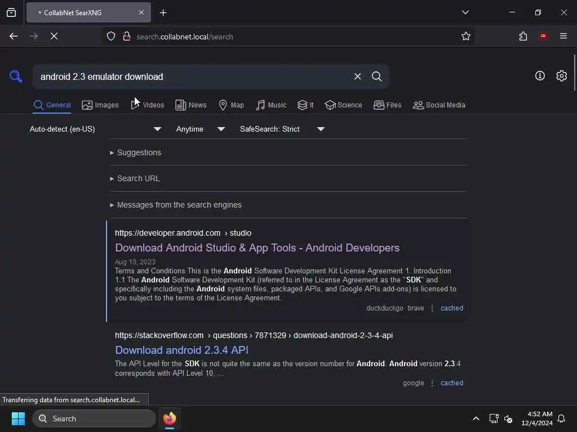The width and height of the screenshot is (577, 432).
Task: Open the Windows Start menu
Action: coord(18,418)
